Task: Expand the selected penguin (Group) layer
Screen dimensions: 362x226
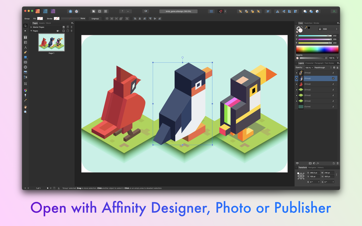Action: pyautogui.click(x=297, y=78)
